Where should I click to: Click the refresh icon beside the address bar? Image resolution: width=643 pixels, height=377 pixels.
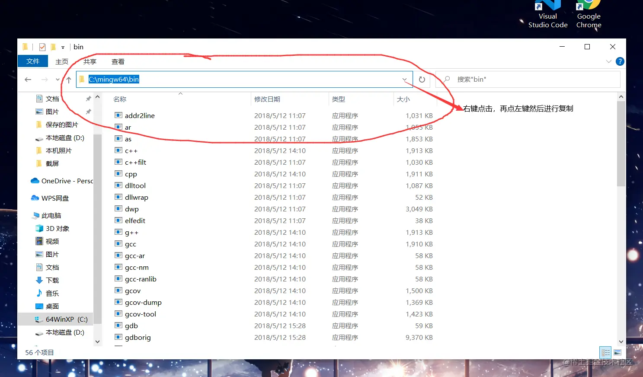click(422, 80)
